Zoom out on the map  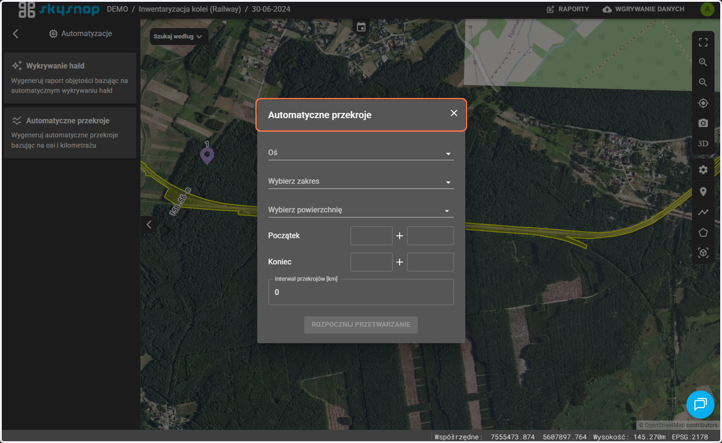703,82
